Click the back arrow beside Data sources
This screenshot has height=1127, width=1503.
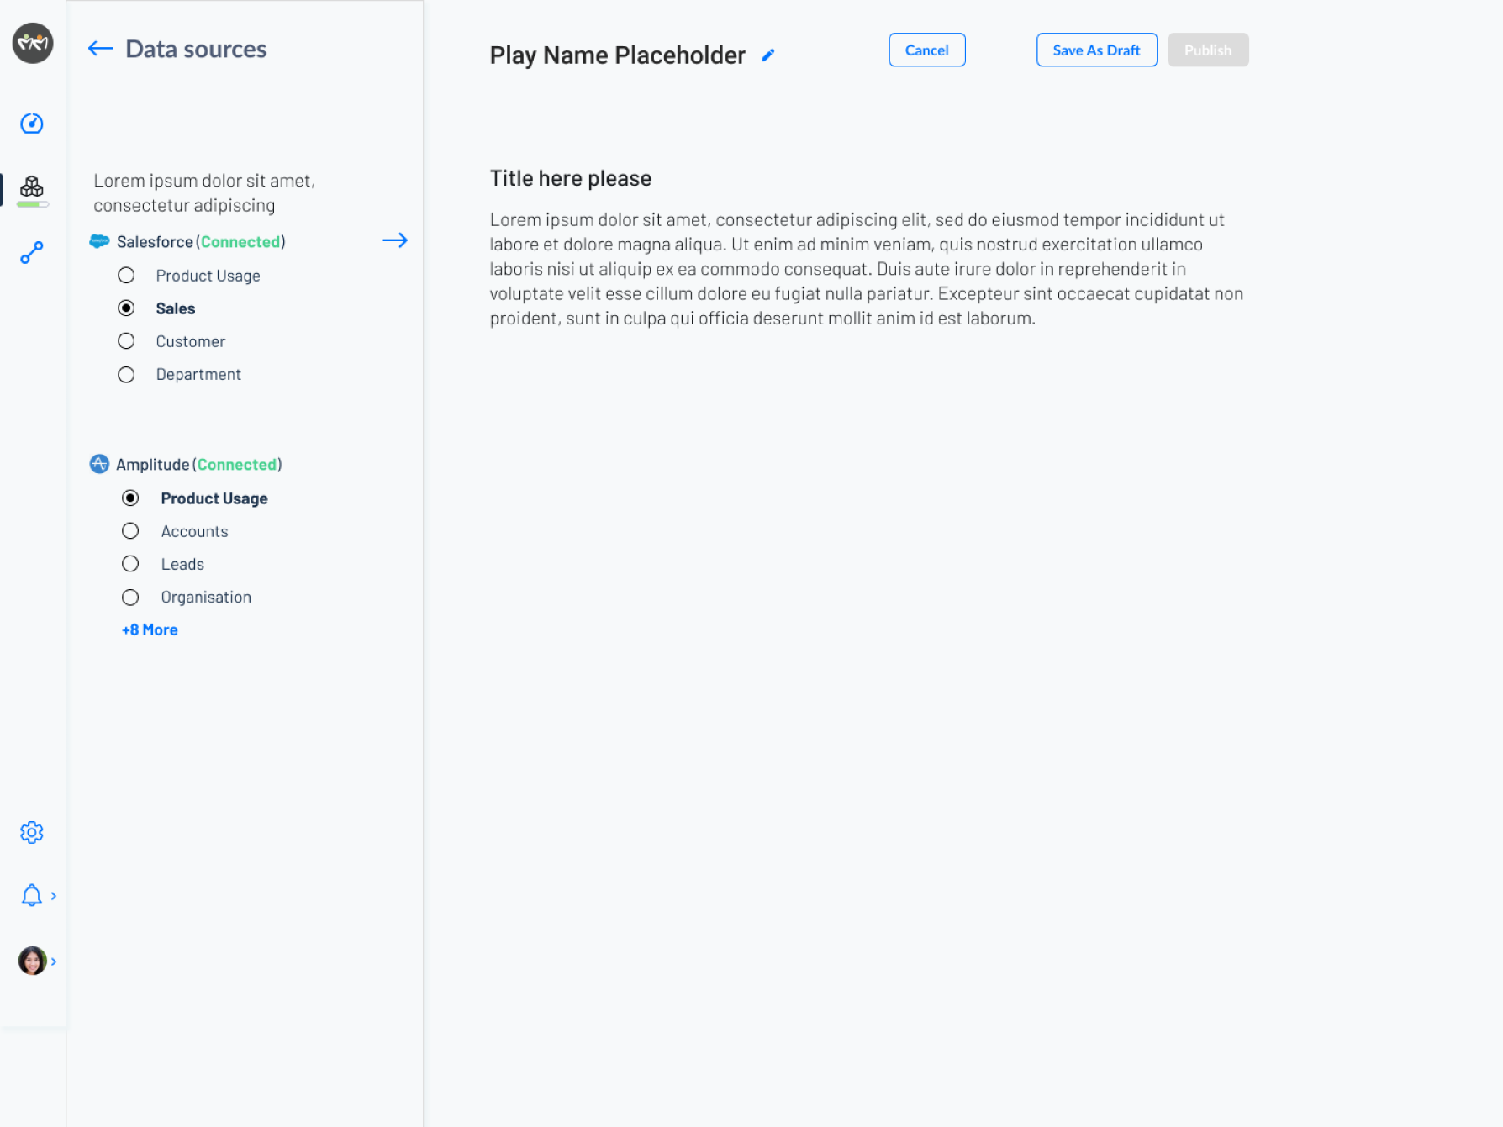click(x=100, y=49)
